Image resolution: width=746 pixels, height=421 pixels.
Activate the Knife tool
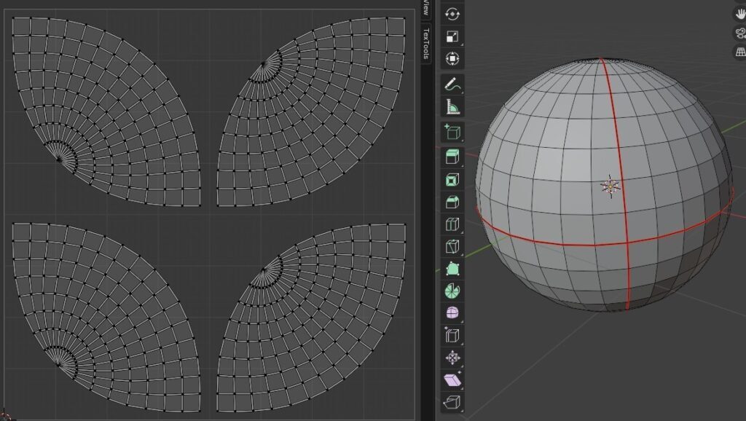click(x=452, y=246)
